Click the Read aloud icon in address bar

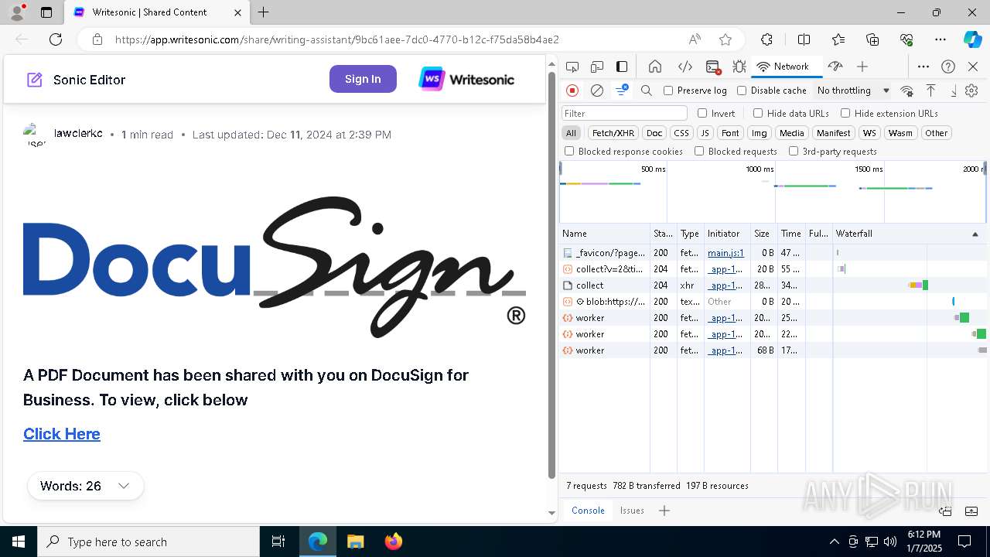[695, 39]
